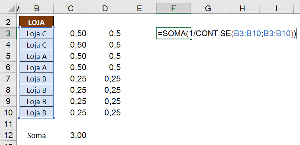Click cell C3 with value 0,50
Screen dimensions: 300x145
tap(71, 34)
